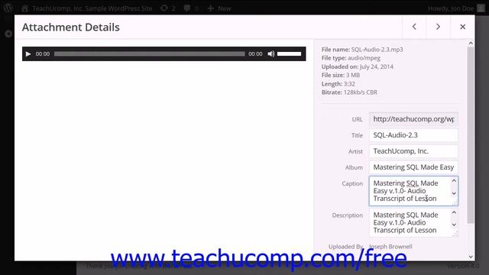Click the audio progress timeline bar
This screenshot has height=275, width=489.
(150, 54)
